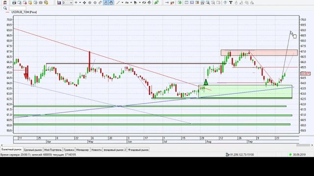Click the first toolbar icon with printer shape
The height and width of the screenshot is (176, 314).
coord(14,2)
